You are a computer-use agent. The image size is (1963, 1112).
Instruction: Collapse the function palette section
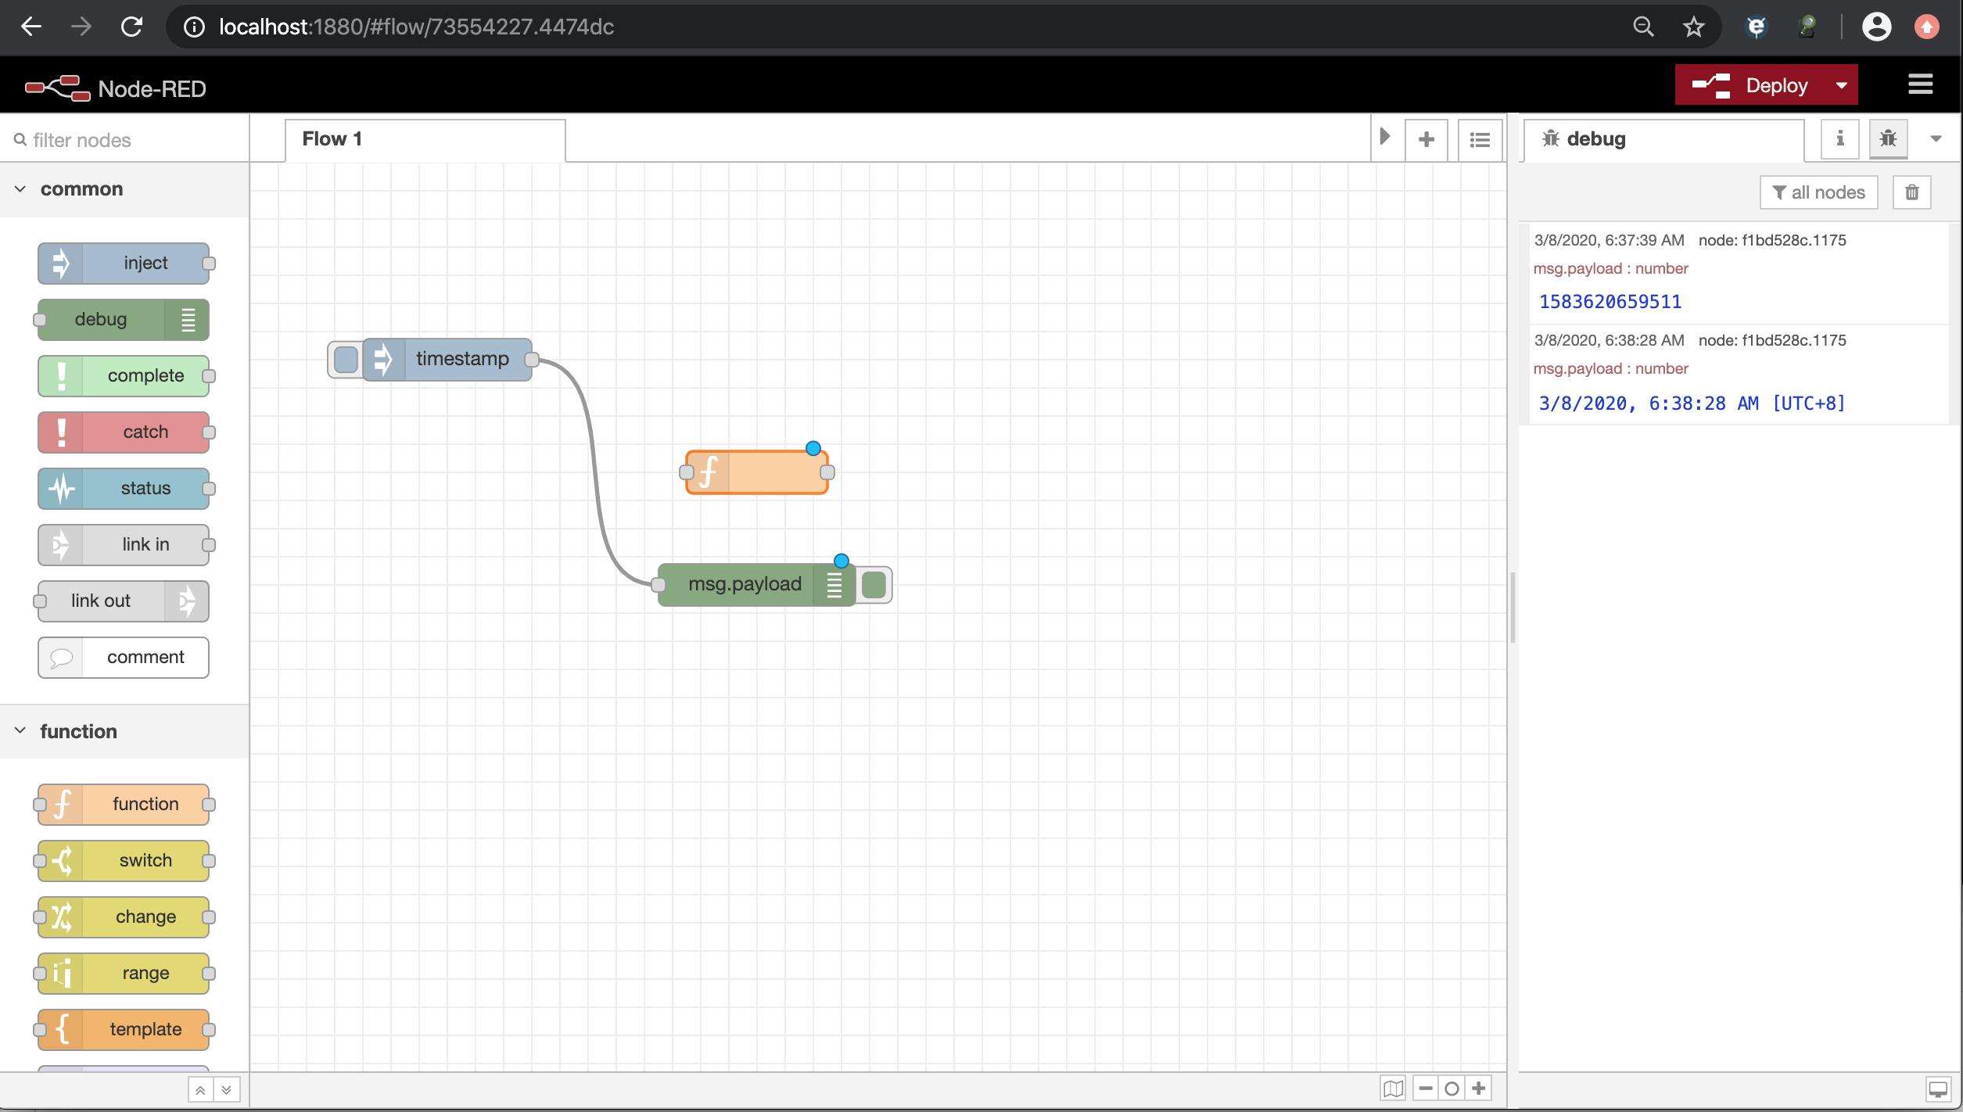click(x=20, y=730)
